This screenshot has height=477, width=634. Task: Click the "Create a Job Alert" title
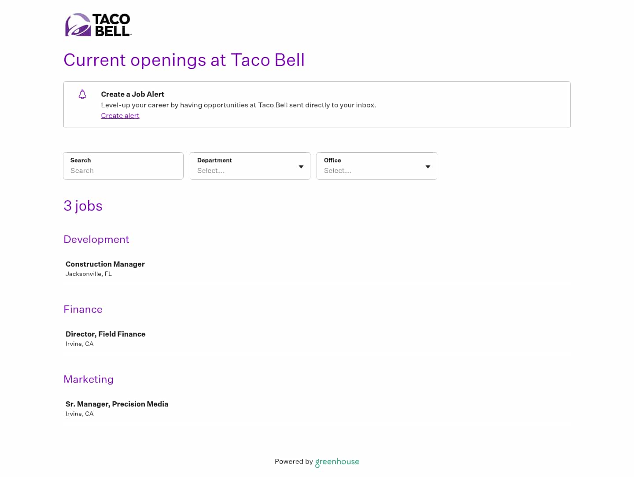[x=133, y=94]
